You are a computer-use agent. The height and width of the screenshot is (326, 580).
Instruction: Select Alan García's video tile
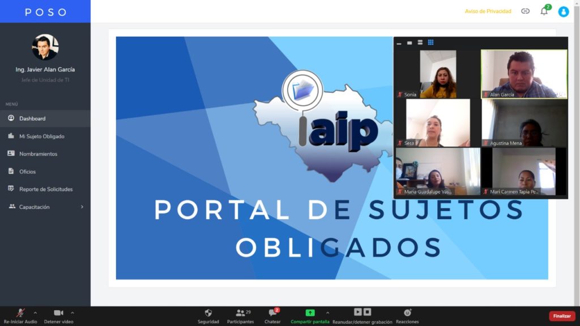(x=524, y=74)
